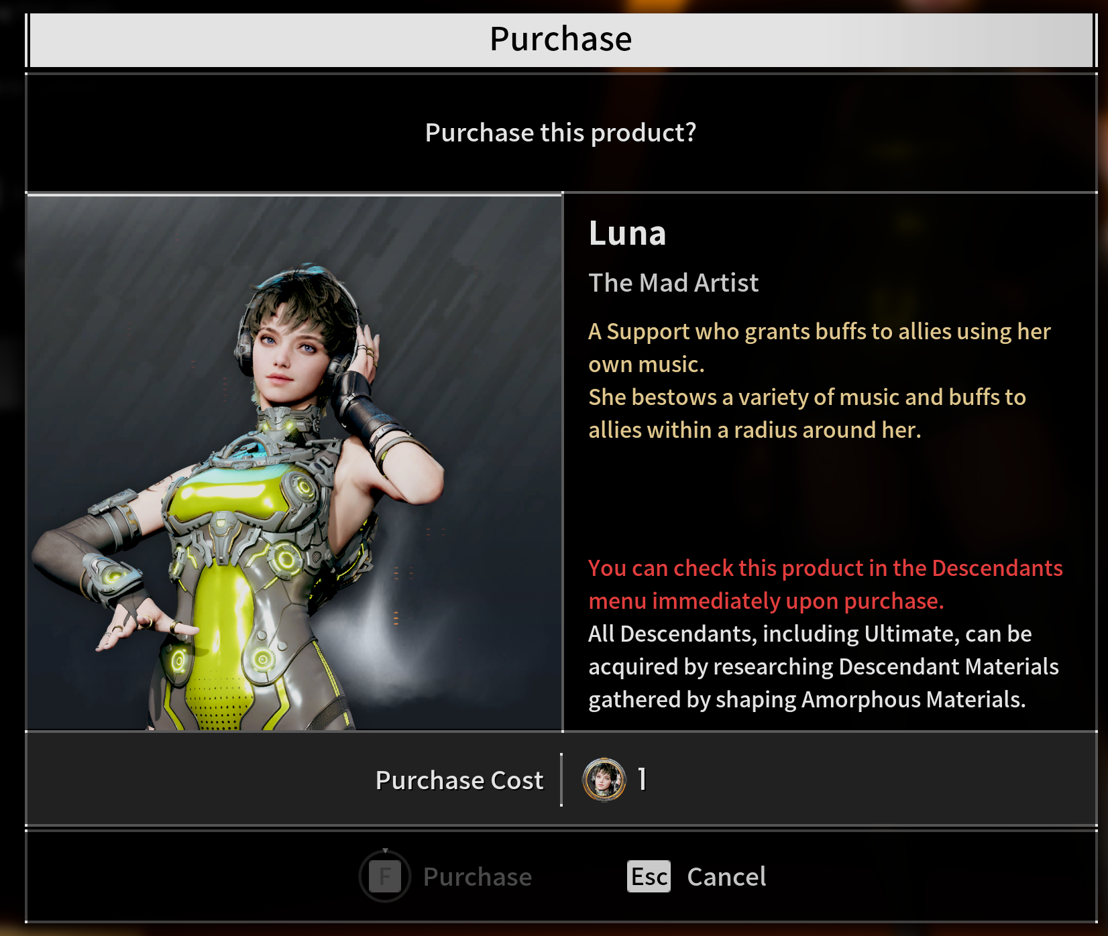The height and width of the screenshot is (936, 1108).
Task: Click the 'Purchase this product?' prompt text
Action: (561, 133)
